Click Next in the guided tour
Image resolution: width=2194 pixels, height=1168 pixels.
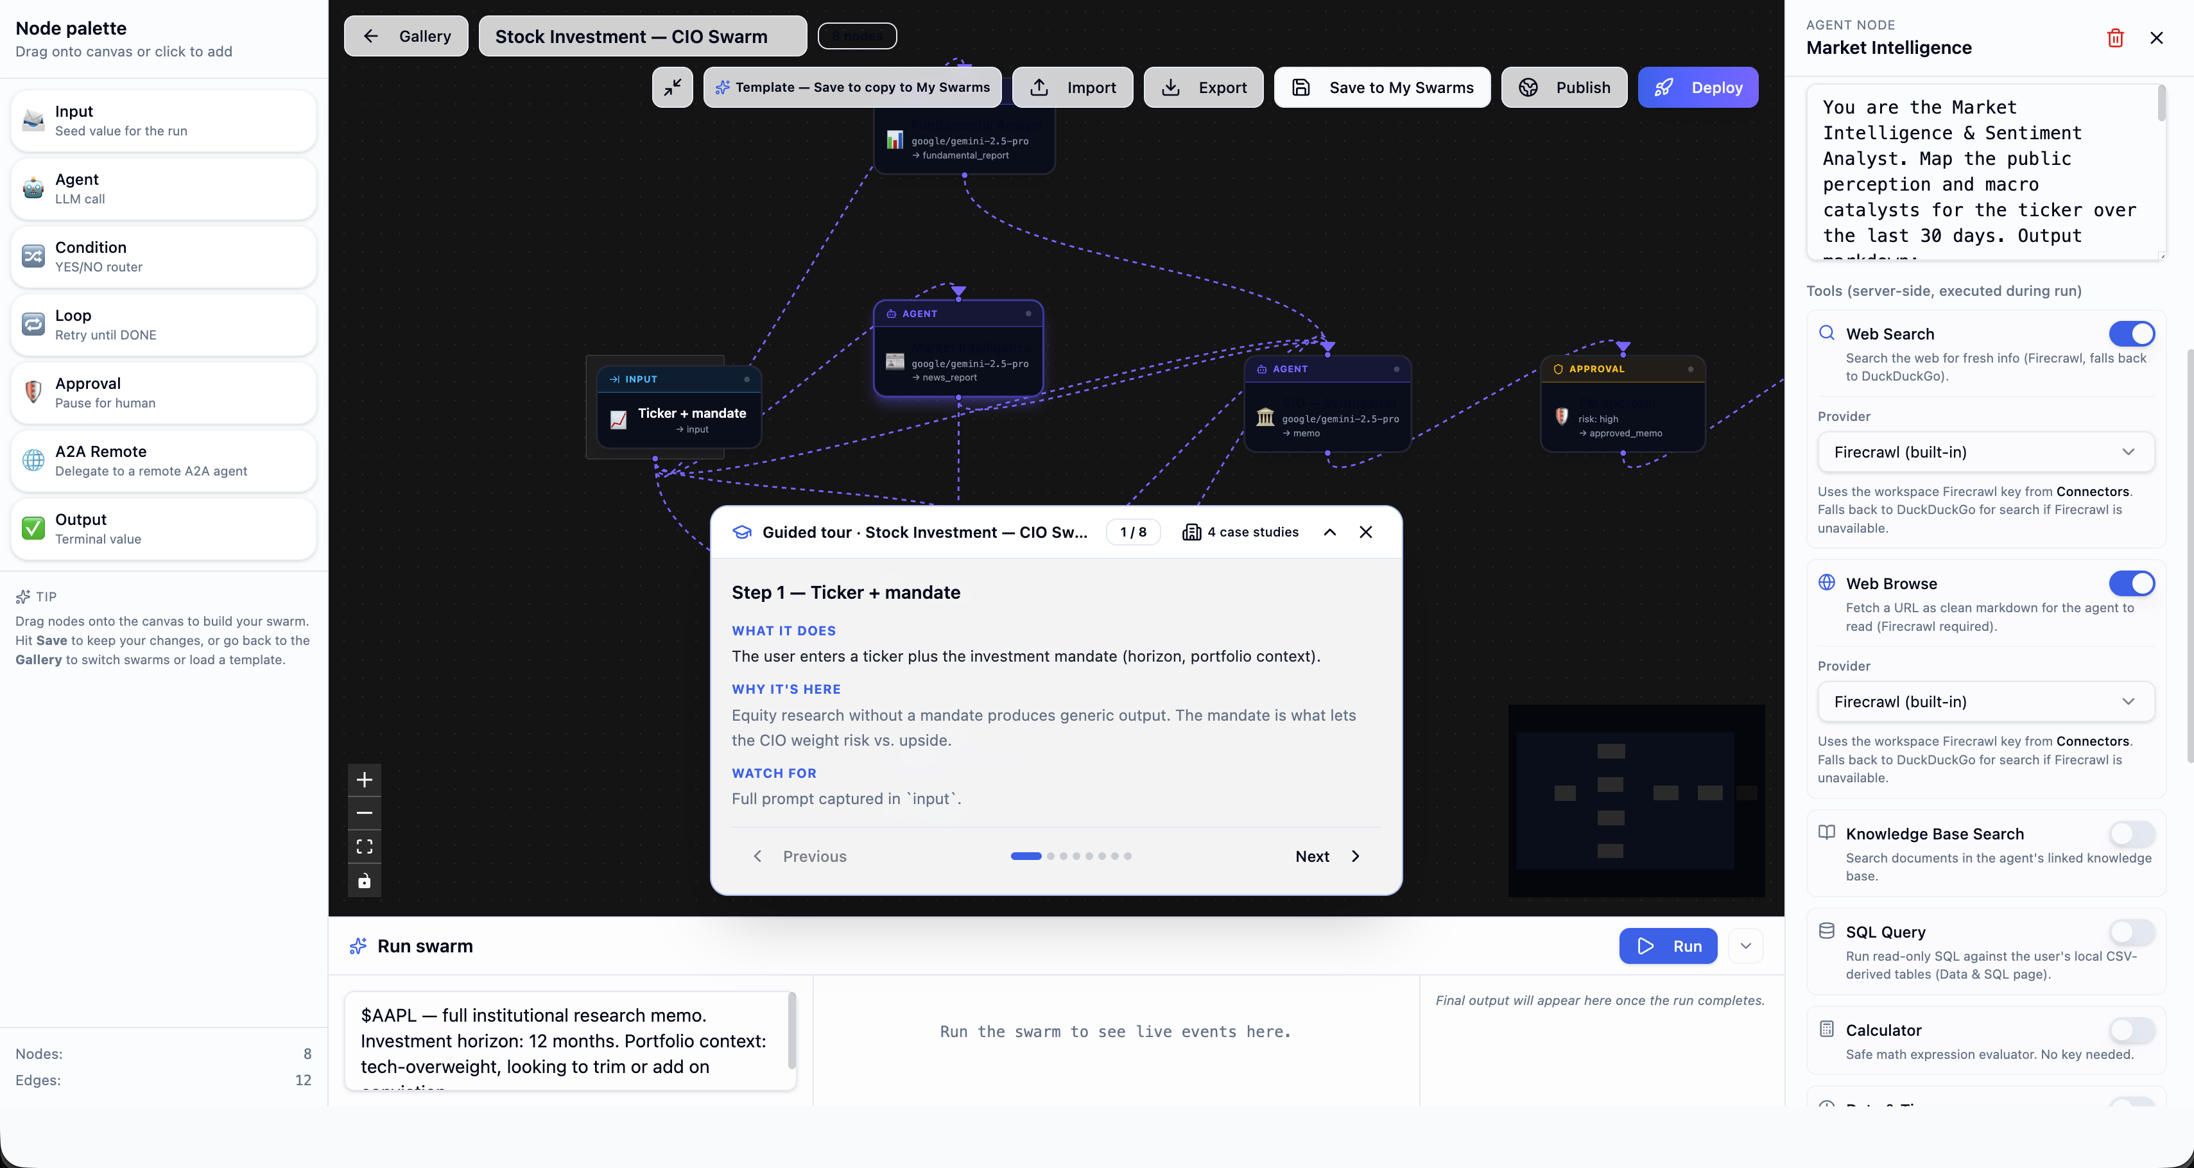[x=1326, y=855]
